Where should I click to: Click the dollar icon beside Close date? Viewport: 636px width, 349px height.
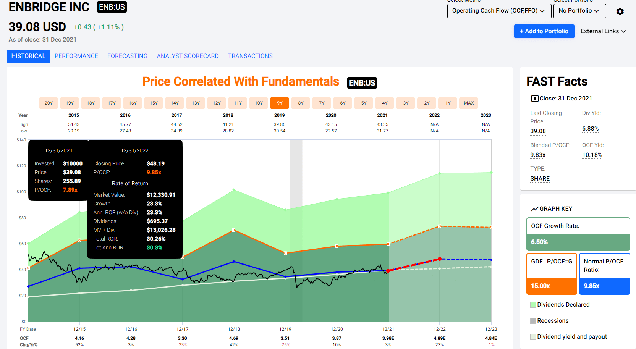[x=534, y=99]
